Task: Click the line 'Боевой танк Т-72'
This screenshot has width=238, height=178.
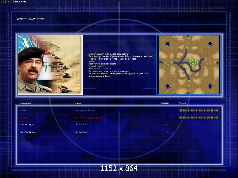Action: point(97,66)
